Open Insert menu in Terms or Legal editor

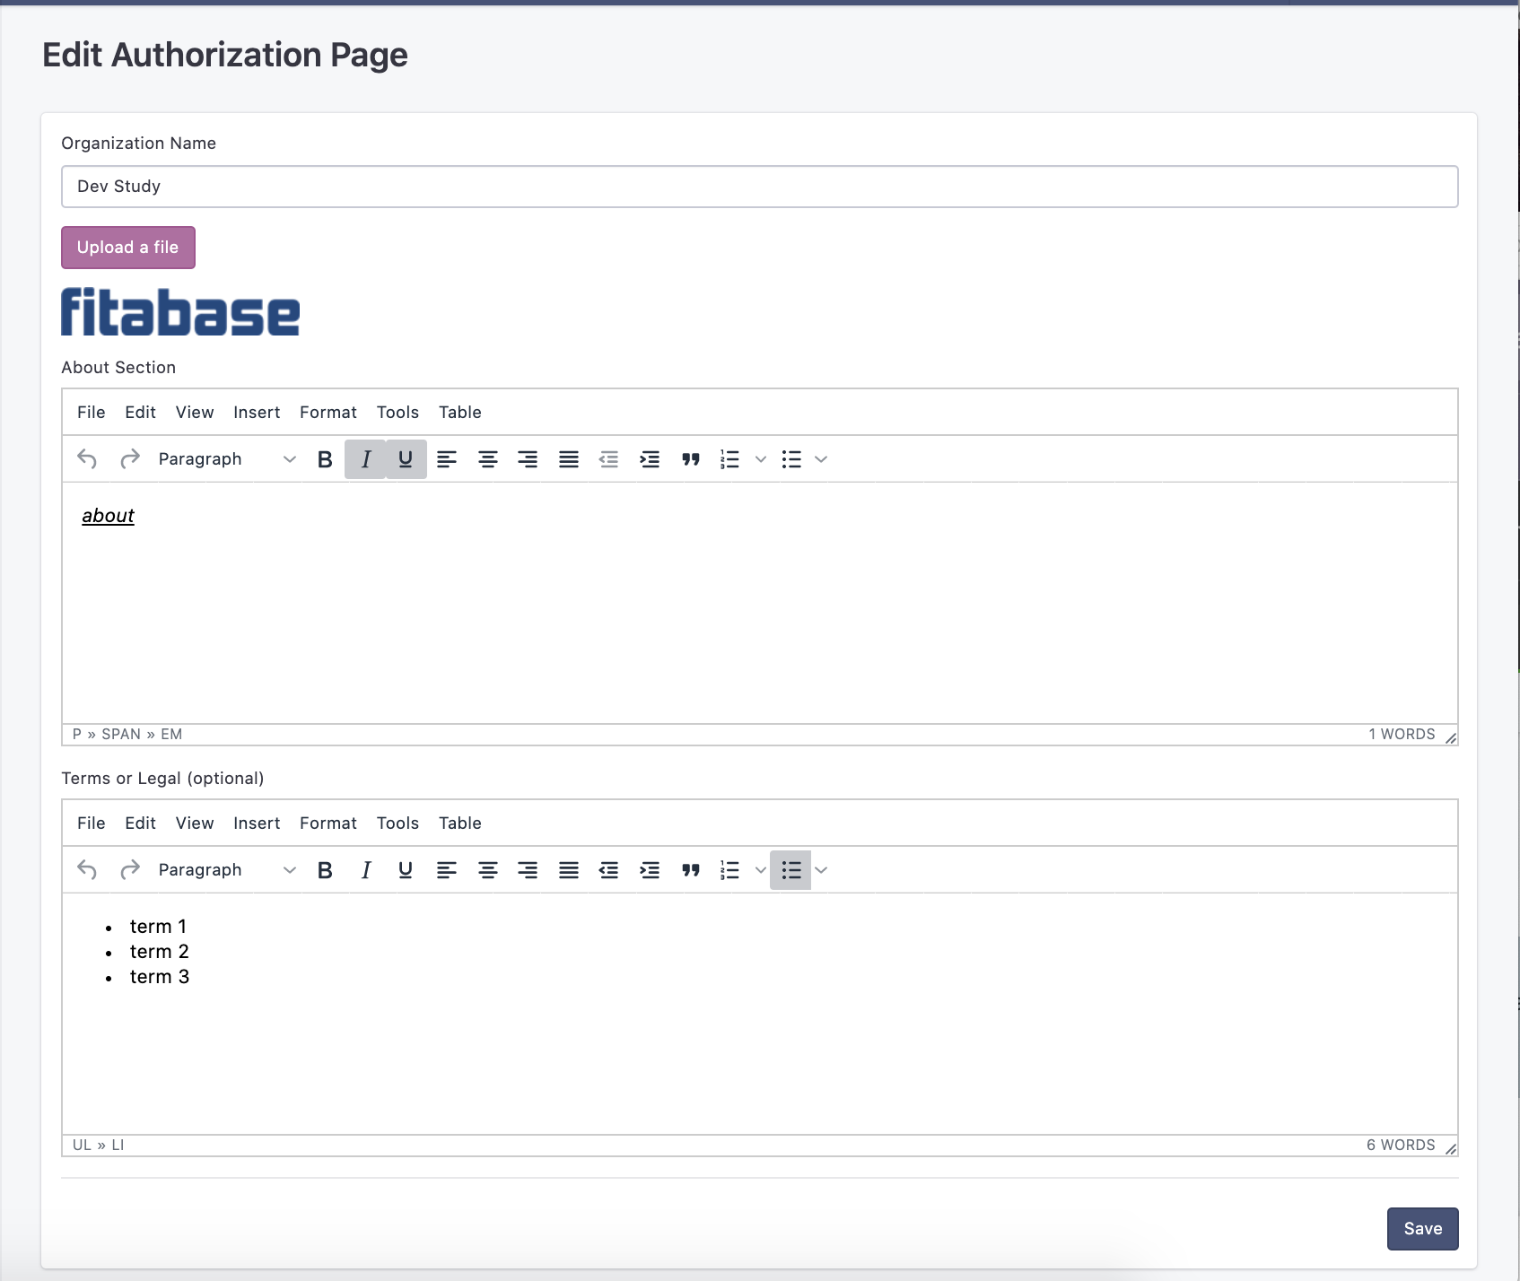(257, 823)
